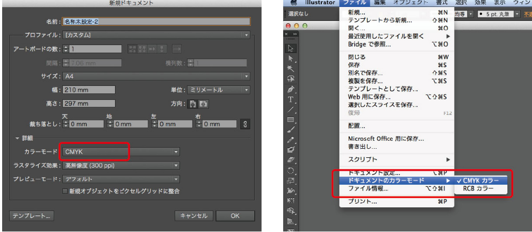Click the テンプレート... button
This screenshot has width=532, height=232.
[32, 216]
